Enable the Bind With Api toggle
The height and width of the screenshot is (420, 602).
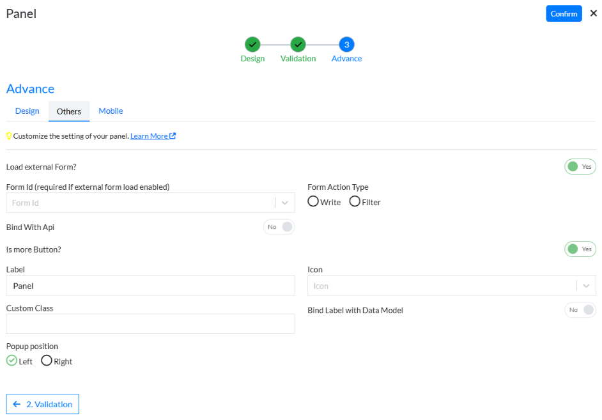tap(279, 226)
